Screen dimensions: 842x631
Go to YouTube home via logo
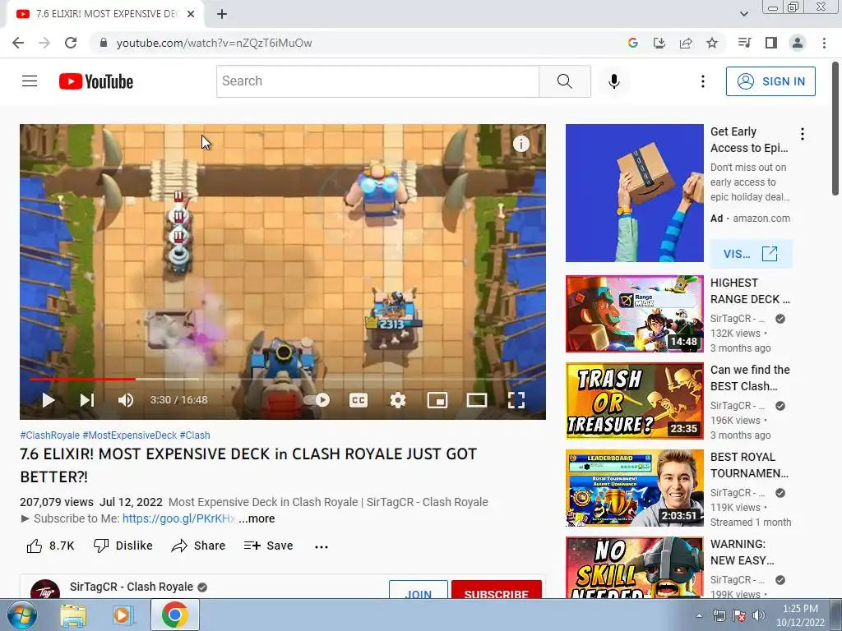point(96,81)
